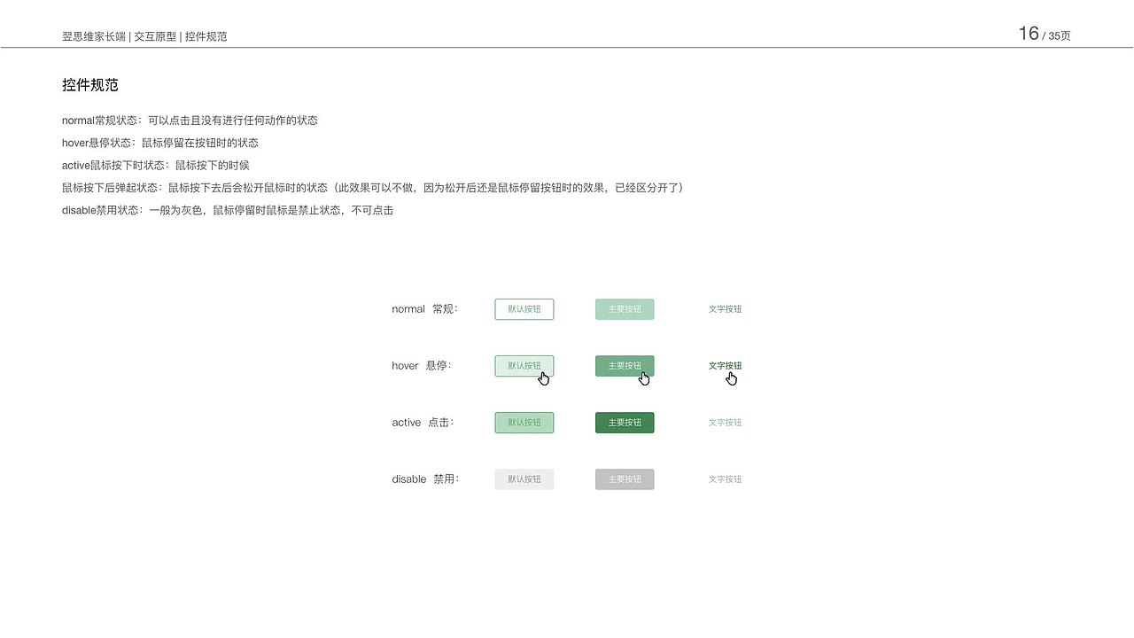The height and width of the screenshot is (638, 1134).
Task: Click the 'hover 悬停:' row label
Action: [x=422, y=366]
